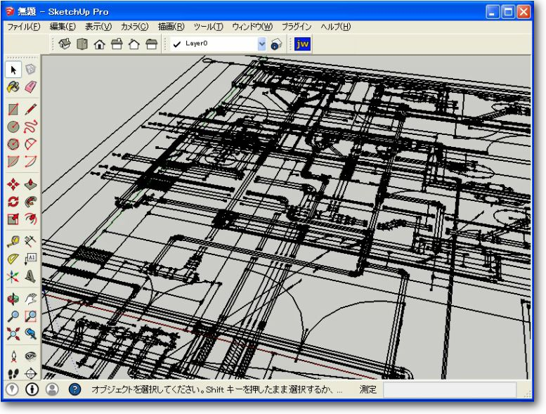This screenshot has width=546, height=414.
Task: Choose the Circle tool
Action: coord(13,127)
